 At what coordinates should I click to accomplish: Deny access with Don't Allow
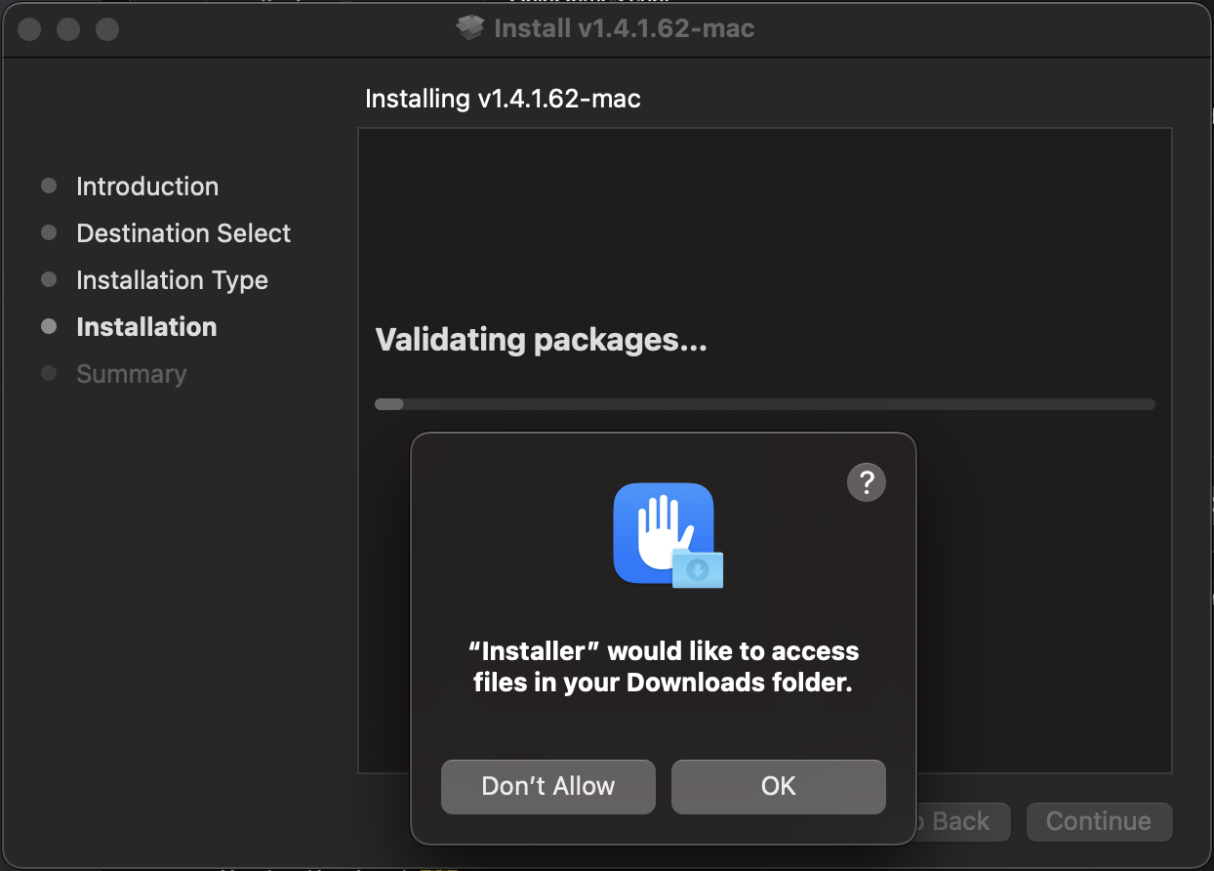coord(548,787)
